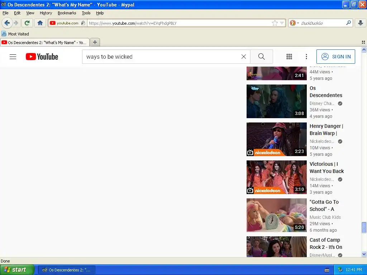Viewport: 367px width, 275px height.
Task: Open the browser Home page
Action: 40,23
